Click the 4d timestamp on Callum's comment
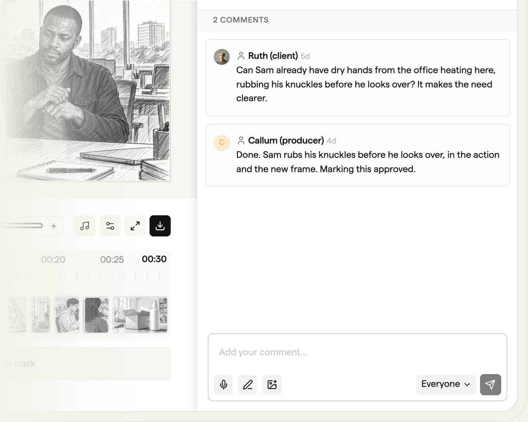528x422 pixels. pyautogui.click(x=331, y=141)
